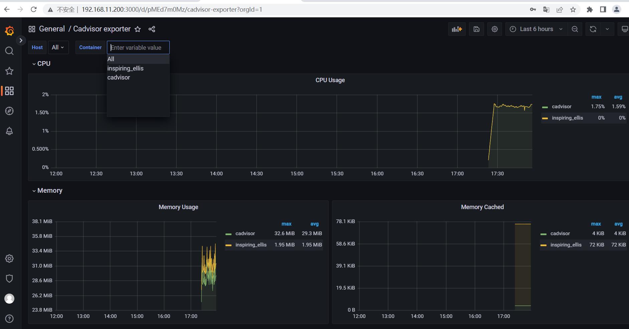The height and width of the screenshot is (329, 629).
Task: Collapse the CPU row
Action: [x=41, y=63]
